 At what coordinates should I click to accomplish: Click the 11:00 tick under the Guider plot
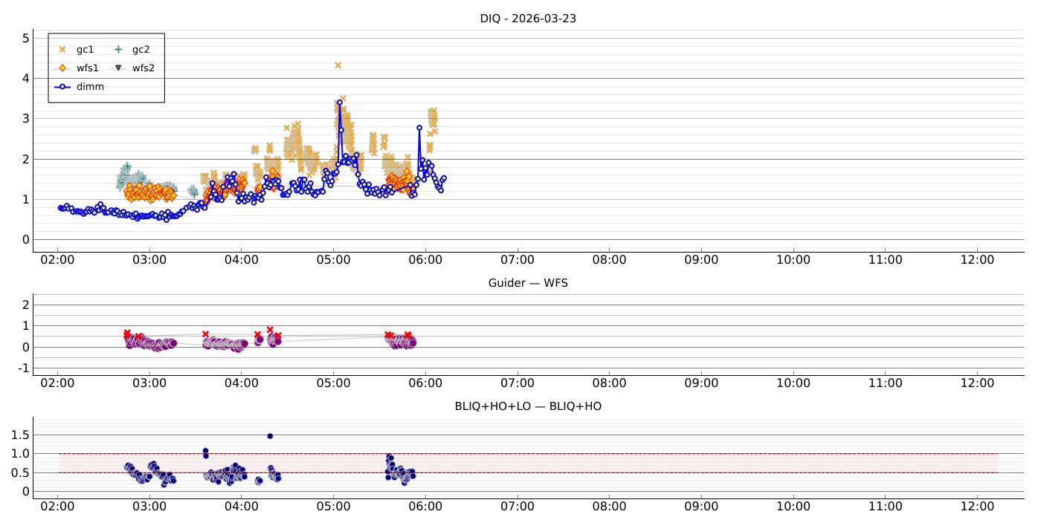coord(886,383)
